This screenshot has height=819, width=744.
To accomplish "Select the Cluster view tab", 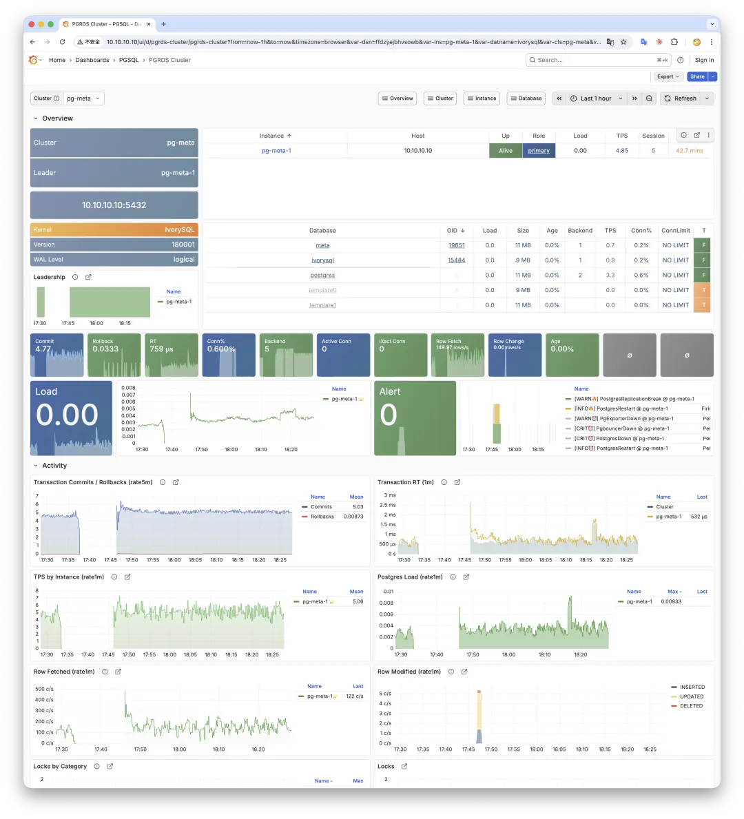I will pyautogui.click(x=440, y=98).
